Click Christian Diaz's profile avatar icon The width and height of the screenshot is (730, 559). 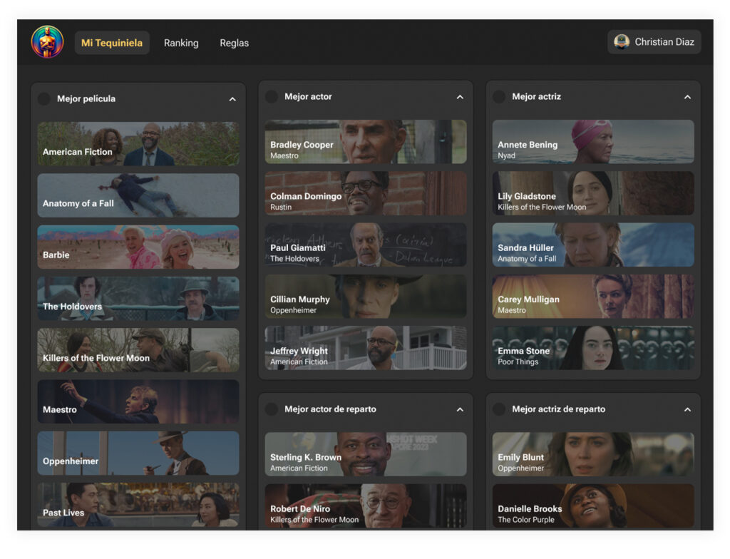[x=622, y=42]
